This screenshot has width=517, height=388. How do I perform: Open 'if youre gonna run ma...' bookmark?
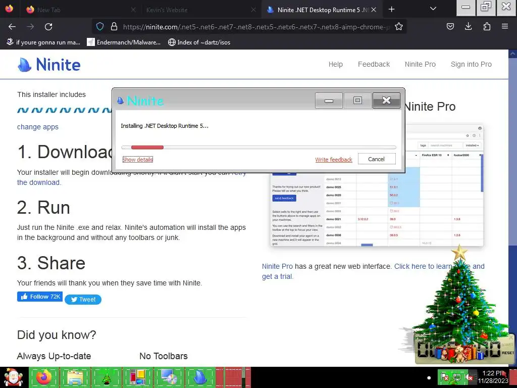pos(43,42)
